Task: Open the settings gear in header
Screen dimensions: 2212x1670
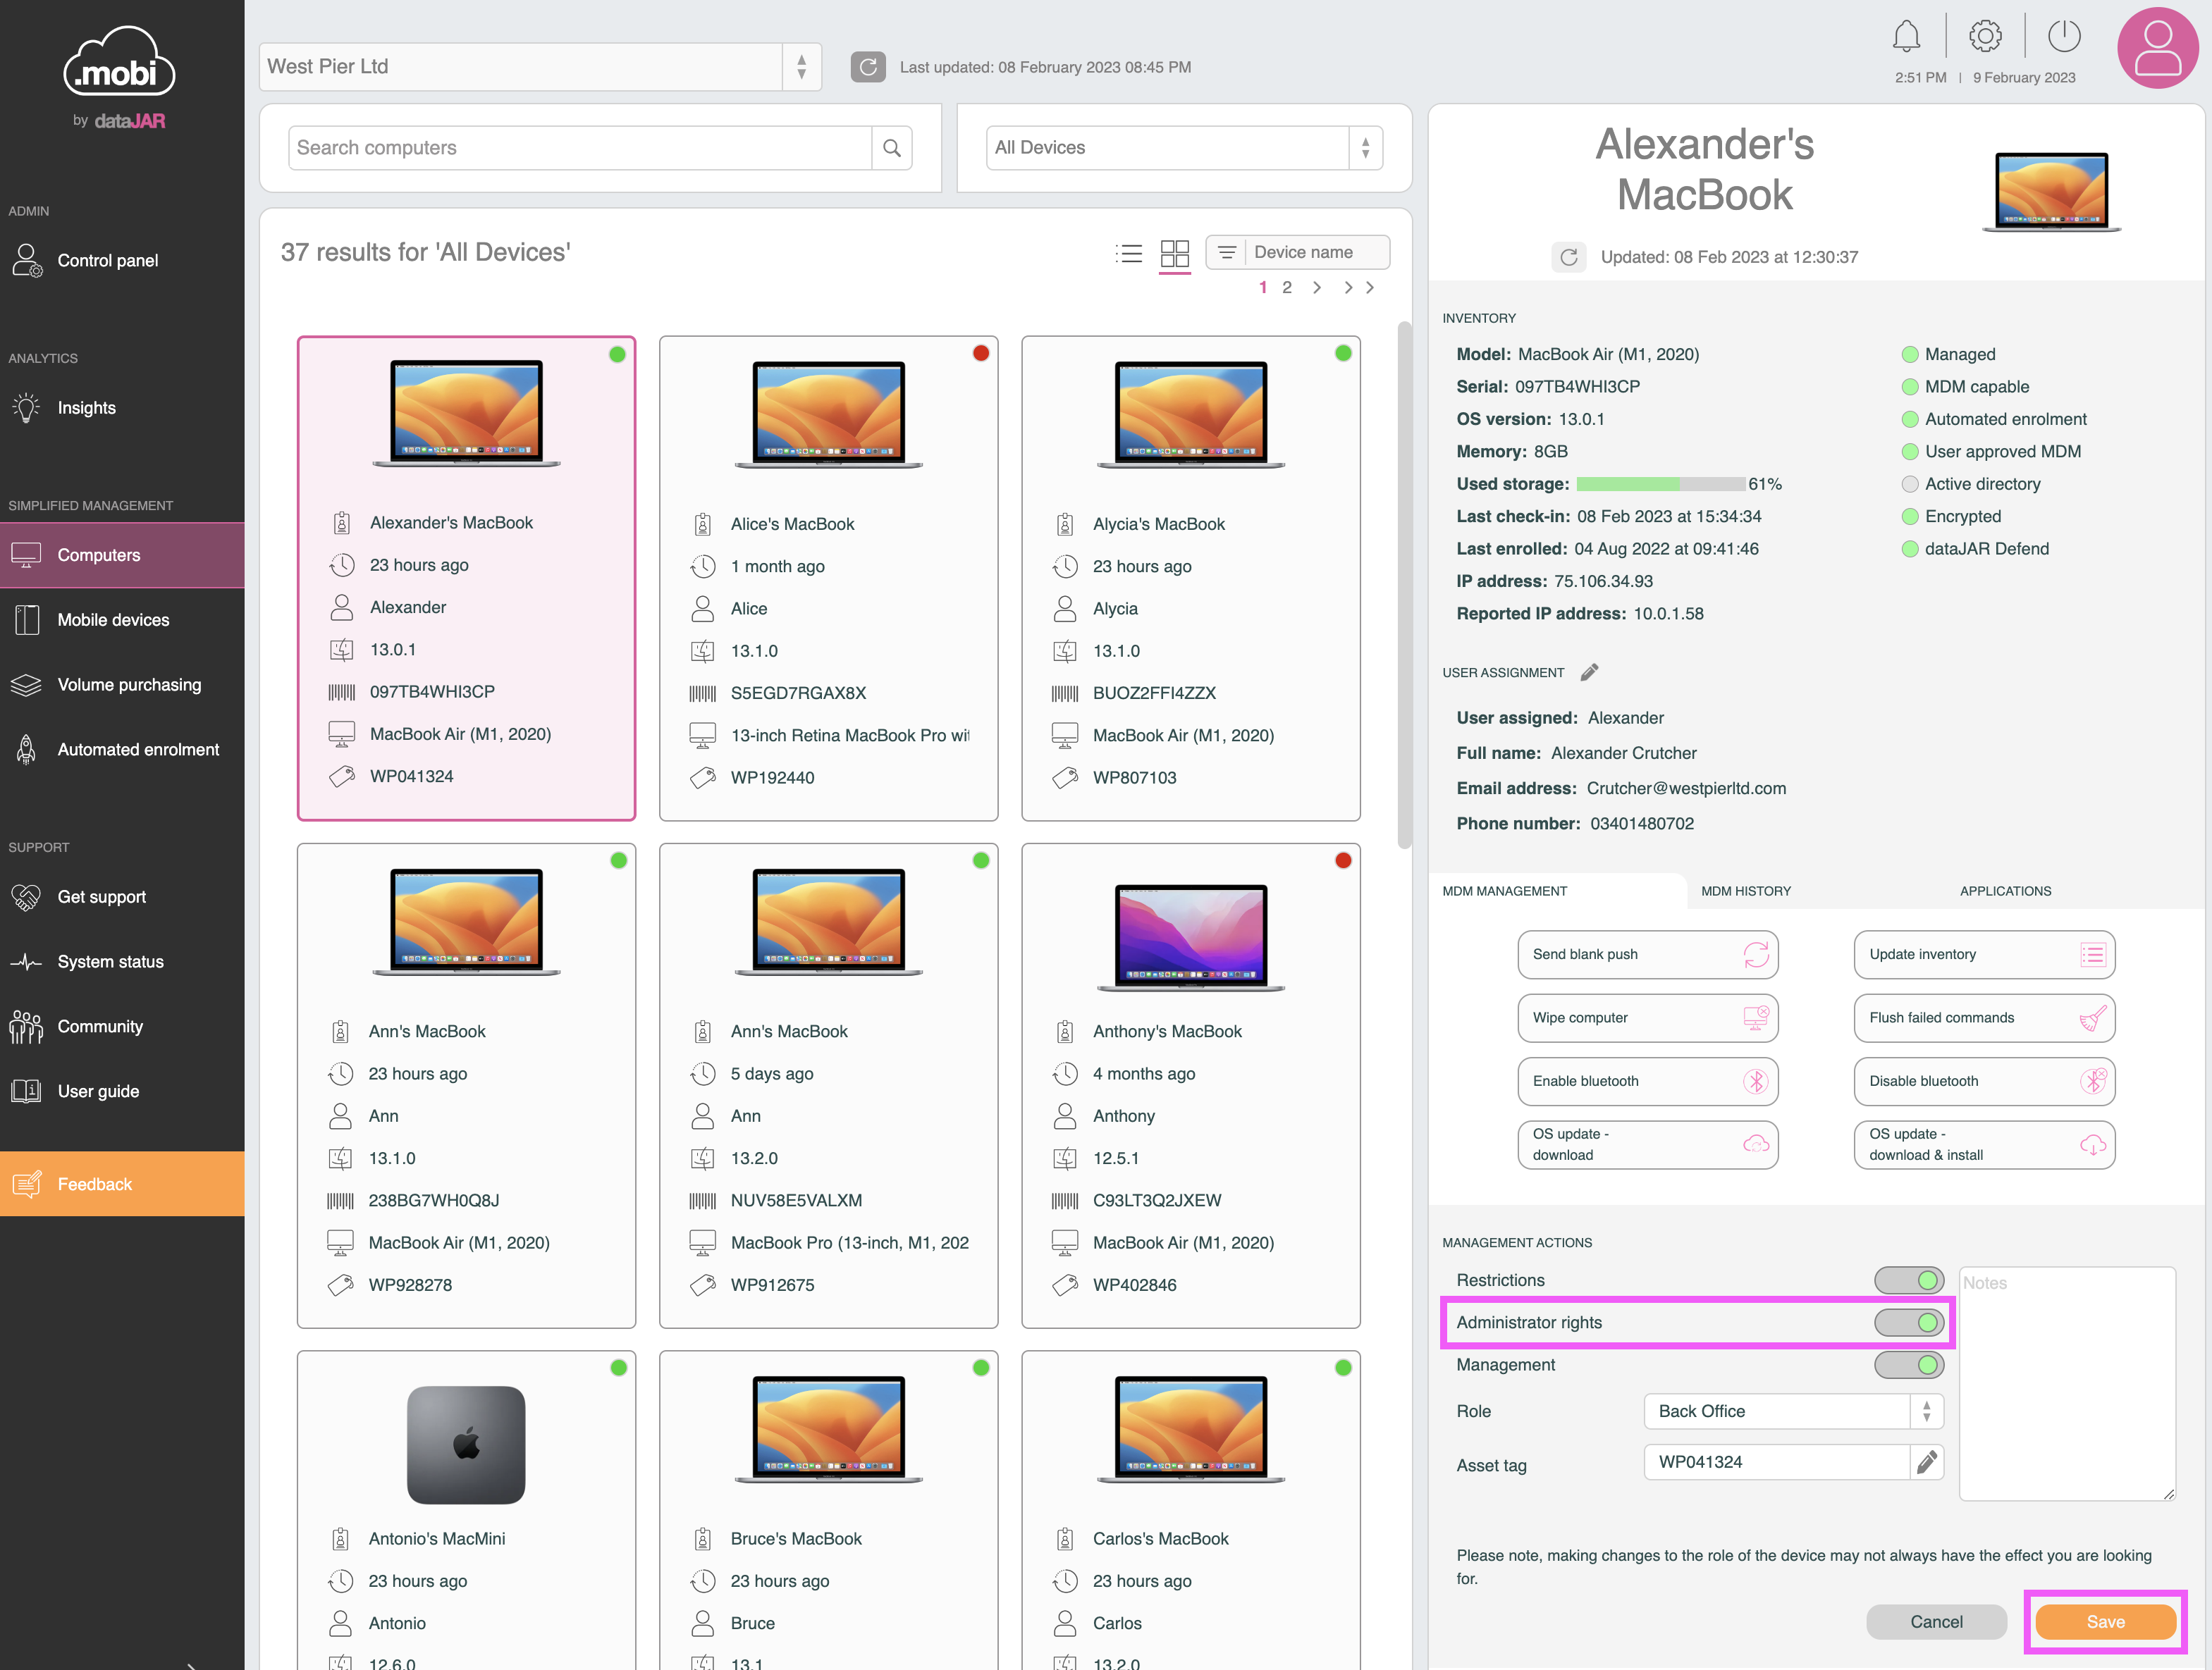Action: [1985, 37]
